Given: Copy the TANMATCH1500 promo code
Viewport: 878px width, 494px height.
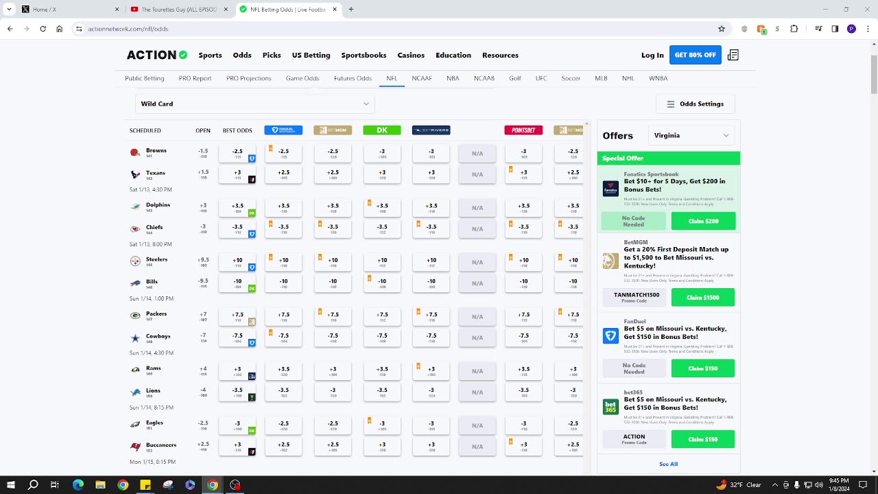Looking at the screenshot, I should [634, 297].
